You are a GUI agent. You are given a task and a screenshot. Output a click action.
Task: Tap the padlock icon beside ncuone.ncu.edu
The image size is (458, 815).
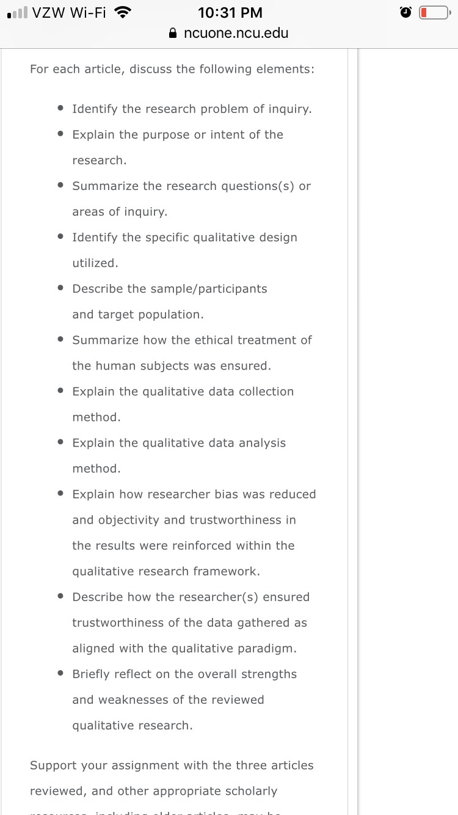(x=173, y=34)
